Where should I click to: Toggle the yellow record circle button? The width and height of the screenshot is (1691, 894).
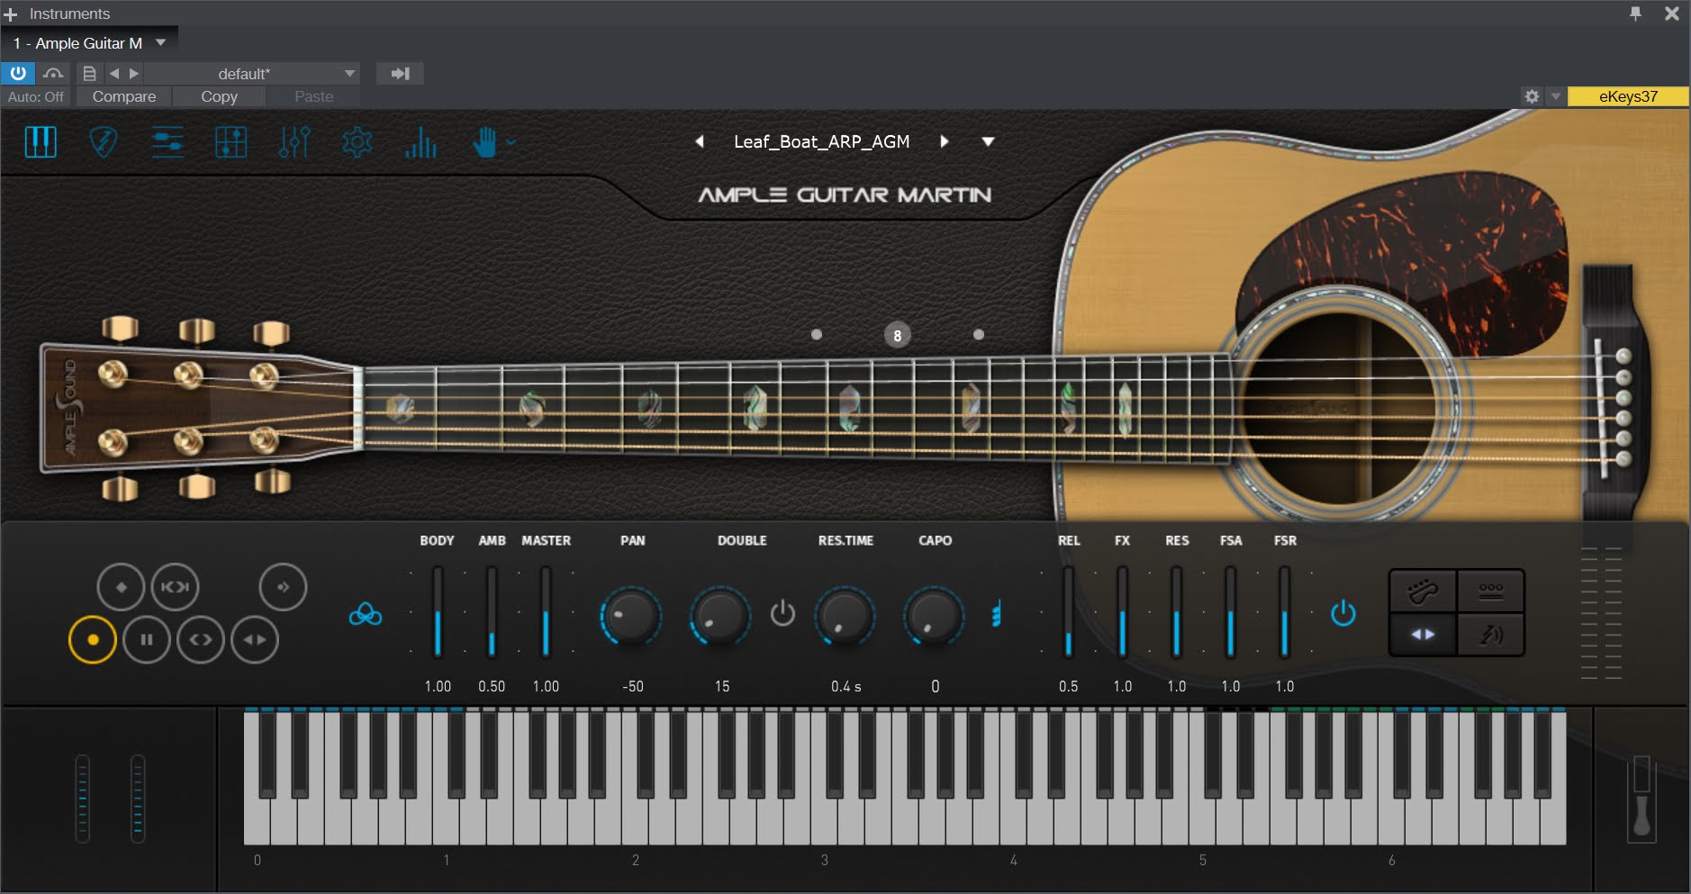click(x=93, y=640)
